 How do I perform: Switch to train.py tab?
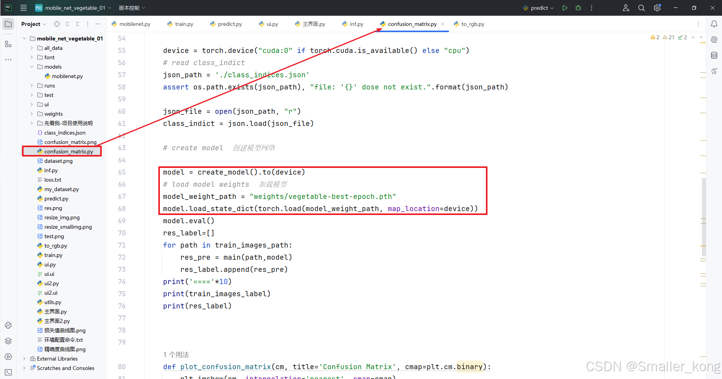(x=180, y=24)
